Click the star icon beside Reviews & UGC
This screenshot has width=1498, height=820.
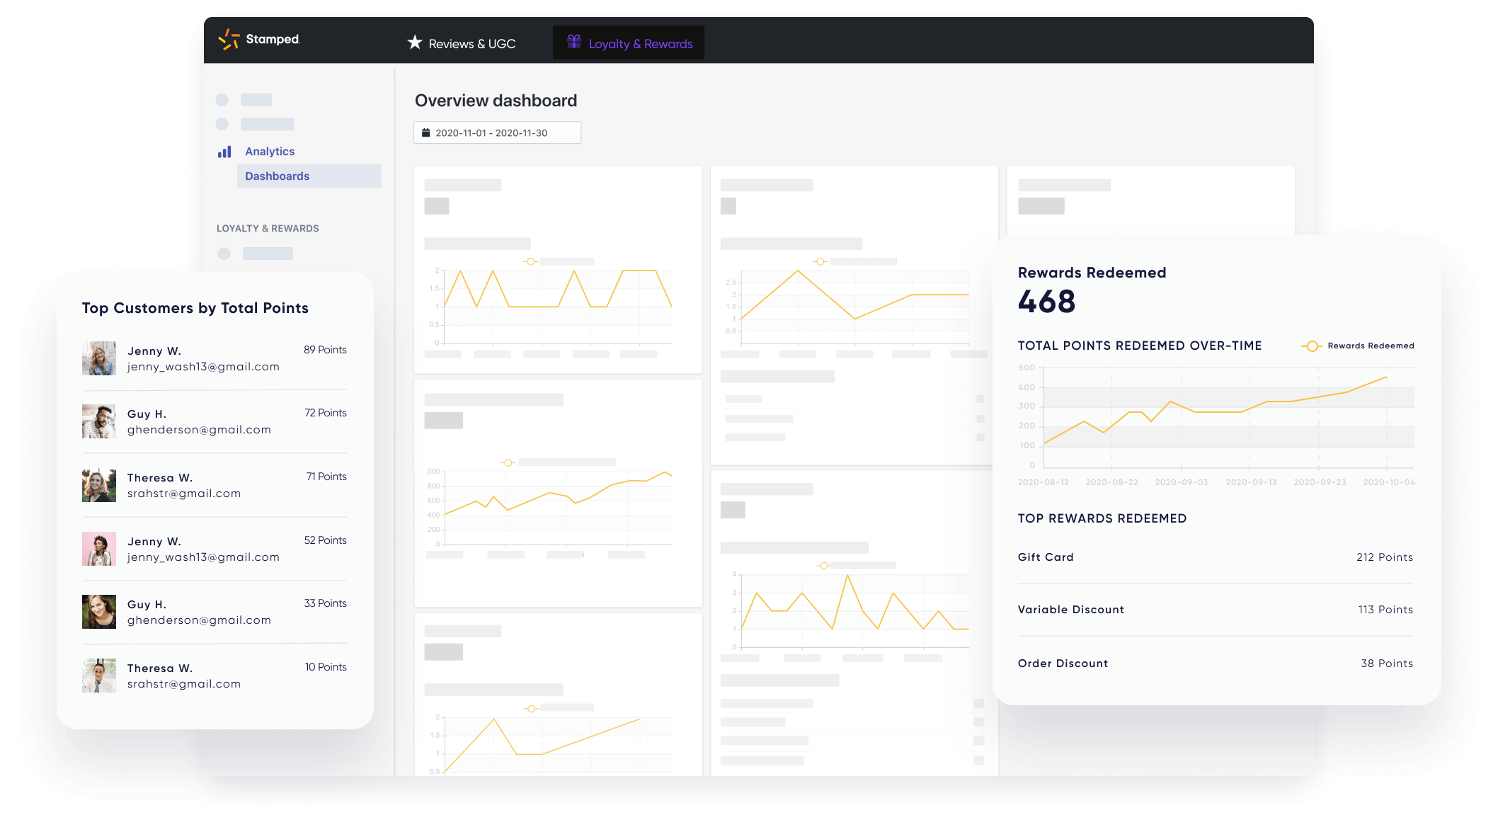tap(415, 42)
